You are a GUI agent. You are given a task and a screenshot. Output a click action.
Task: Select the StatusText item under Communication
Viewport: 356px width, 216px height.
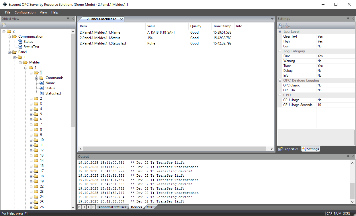click(32, 47)
